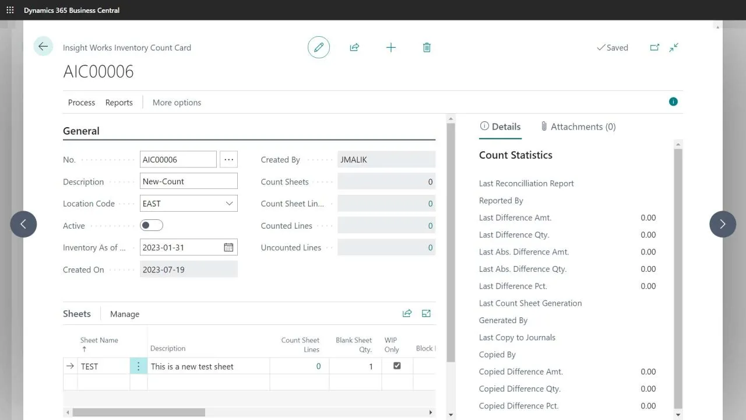The image size is (746, 420).
Task: Open the Location Code dropdown
Action: coord(230,203)
